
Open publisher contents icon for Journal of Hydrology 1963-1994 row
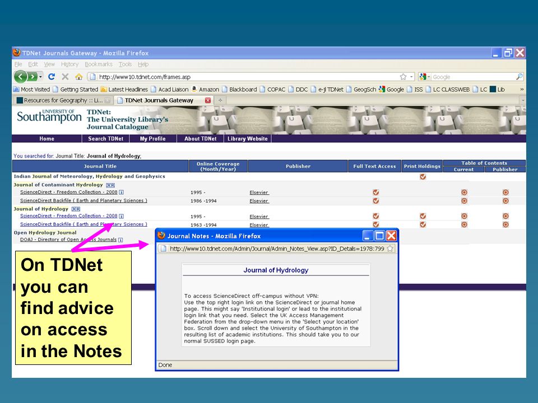tap(505, 224)
